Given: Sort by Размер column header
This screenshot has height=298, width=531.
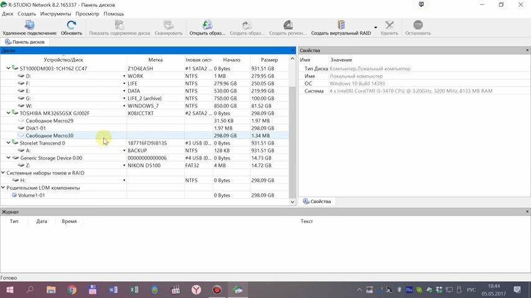Looking at the screenshot, I should [270, 60].
